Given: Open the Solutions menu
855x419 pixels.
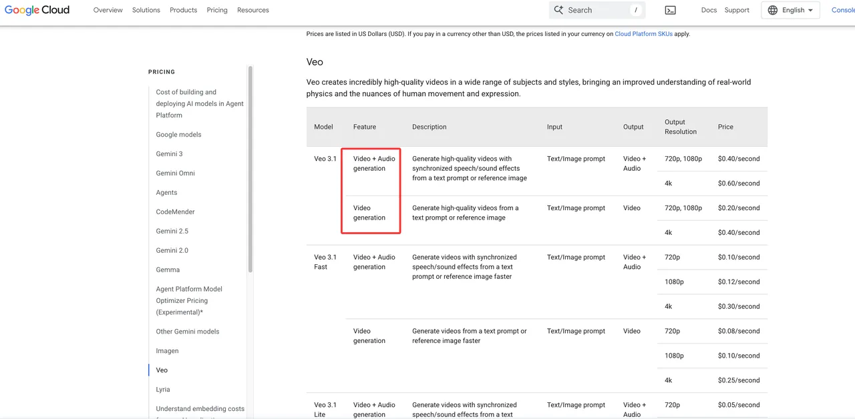Looking at the screenshot, I should point(146,10).
